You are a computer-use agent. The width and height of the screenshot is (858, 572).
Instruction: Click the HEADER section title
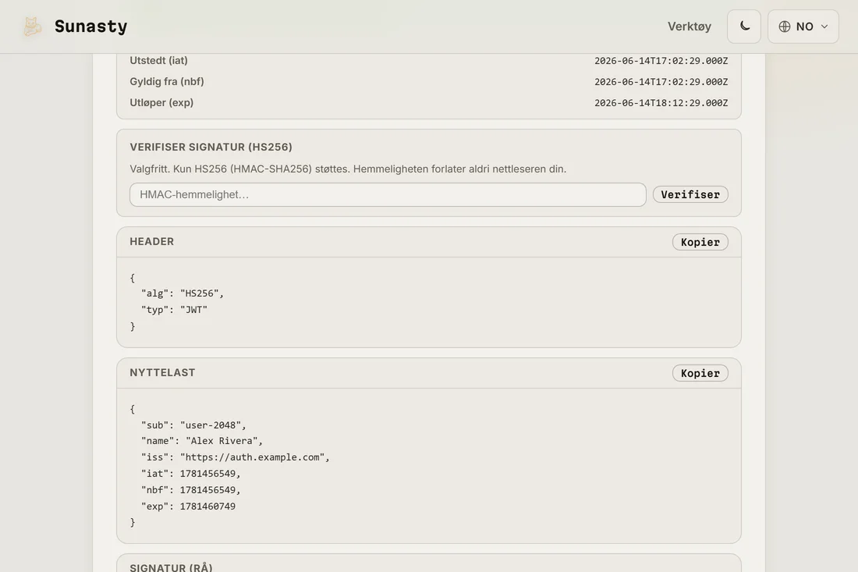[x=151, y=241]
